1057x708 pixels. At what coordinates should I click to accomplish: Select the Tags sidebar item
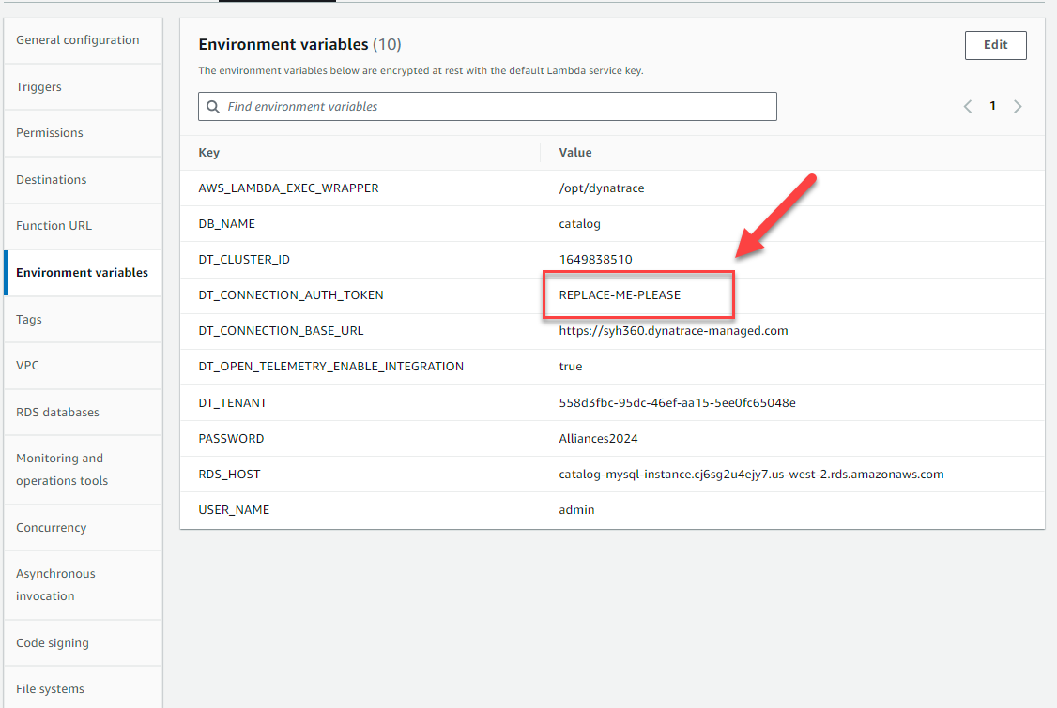click(x=29, y=320)
